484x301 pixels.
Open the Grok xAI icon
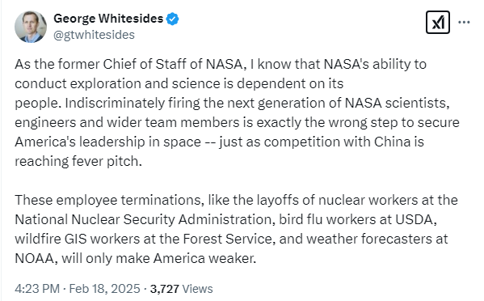[438, 22]
